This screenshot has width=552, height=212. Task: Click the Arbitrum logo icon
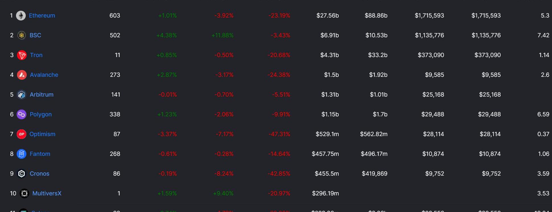(22, 95)
